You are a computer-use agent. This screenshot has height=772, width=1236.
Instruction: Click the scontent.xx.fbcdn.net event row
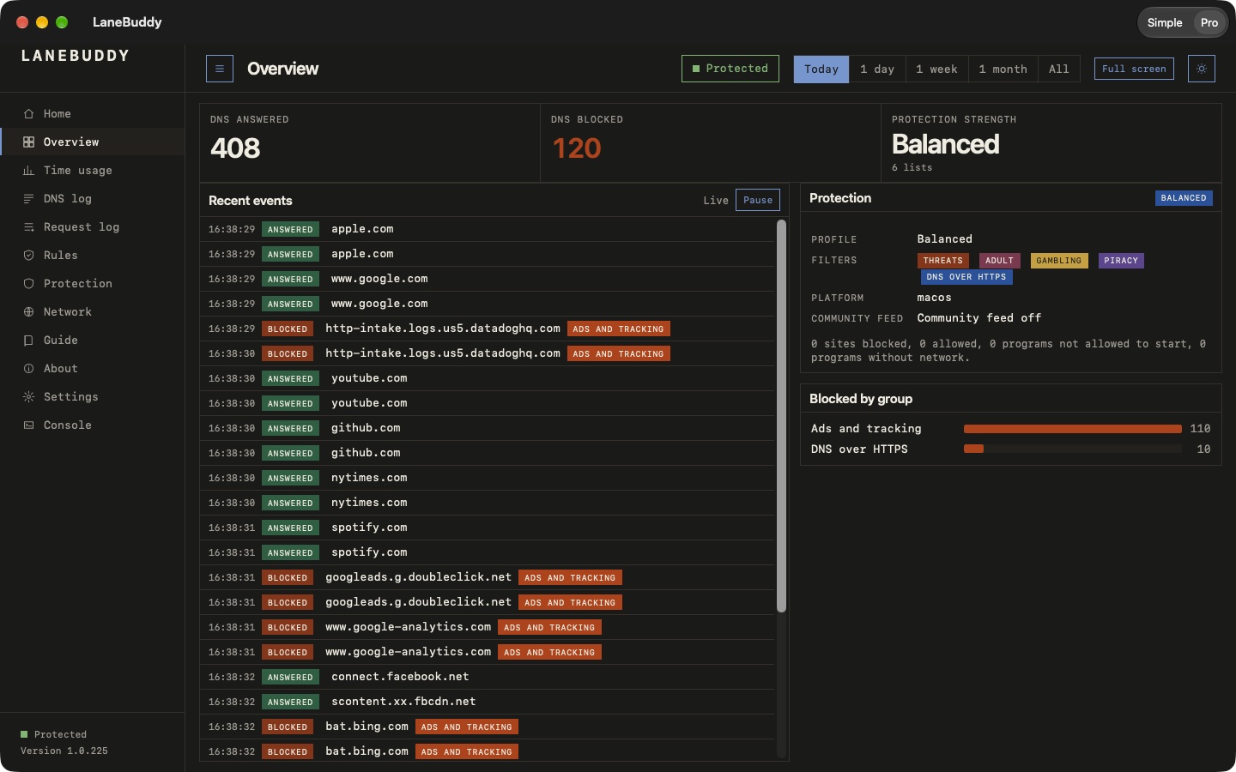click(488, 702)
